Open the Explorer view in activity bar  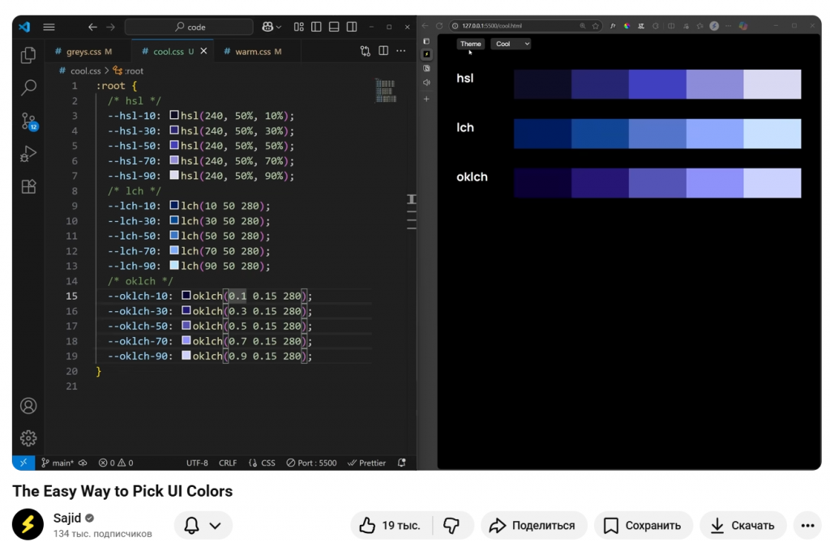(28, 55)
